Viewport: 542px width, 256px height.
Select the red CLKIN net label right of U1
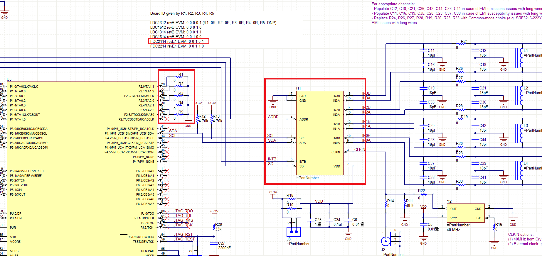(360, 150)
